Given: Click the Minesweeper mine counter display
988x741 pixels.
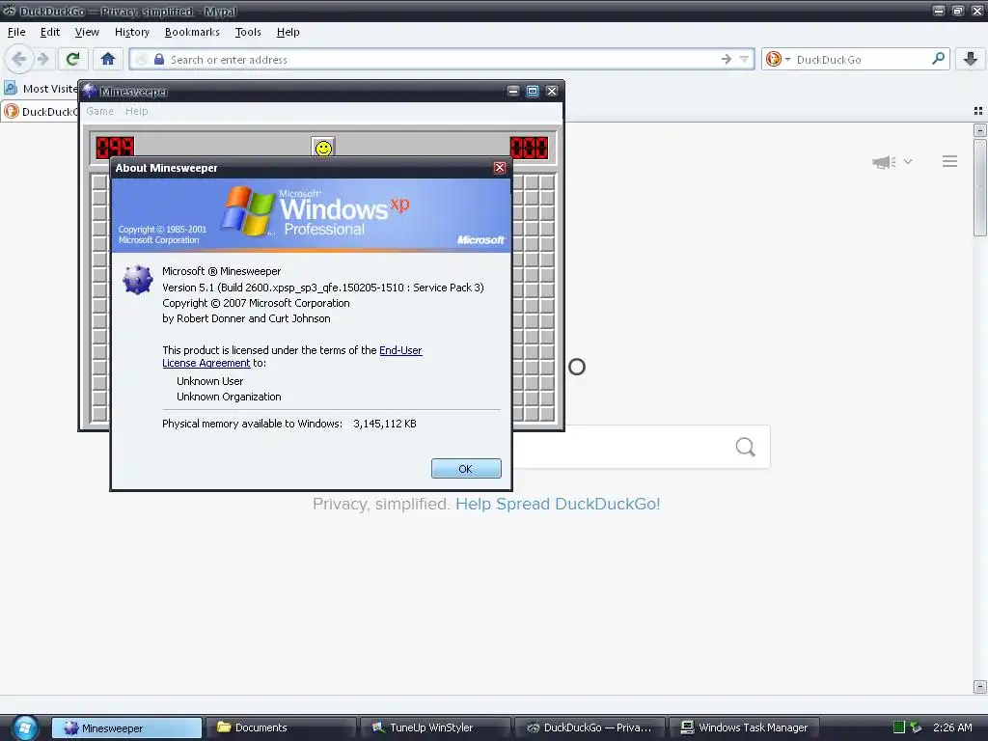Looking at the screenshot, I should coord(115,148).
